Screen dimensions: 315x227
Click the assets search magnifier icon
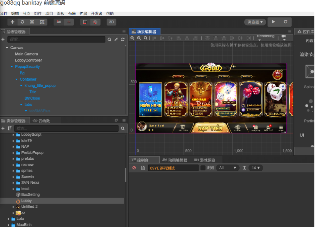(123, 128)
